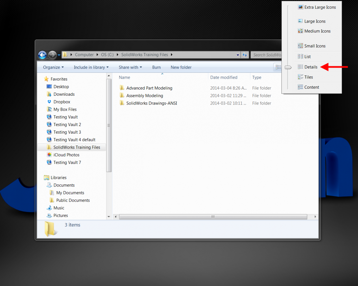Click navigation pane scroll down arrow

pyautogui.click(x=109, y=217)
